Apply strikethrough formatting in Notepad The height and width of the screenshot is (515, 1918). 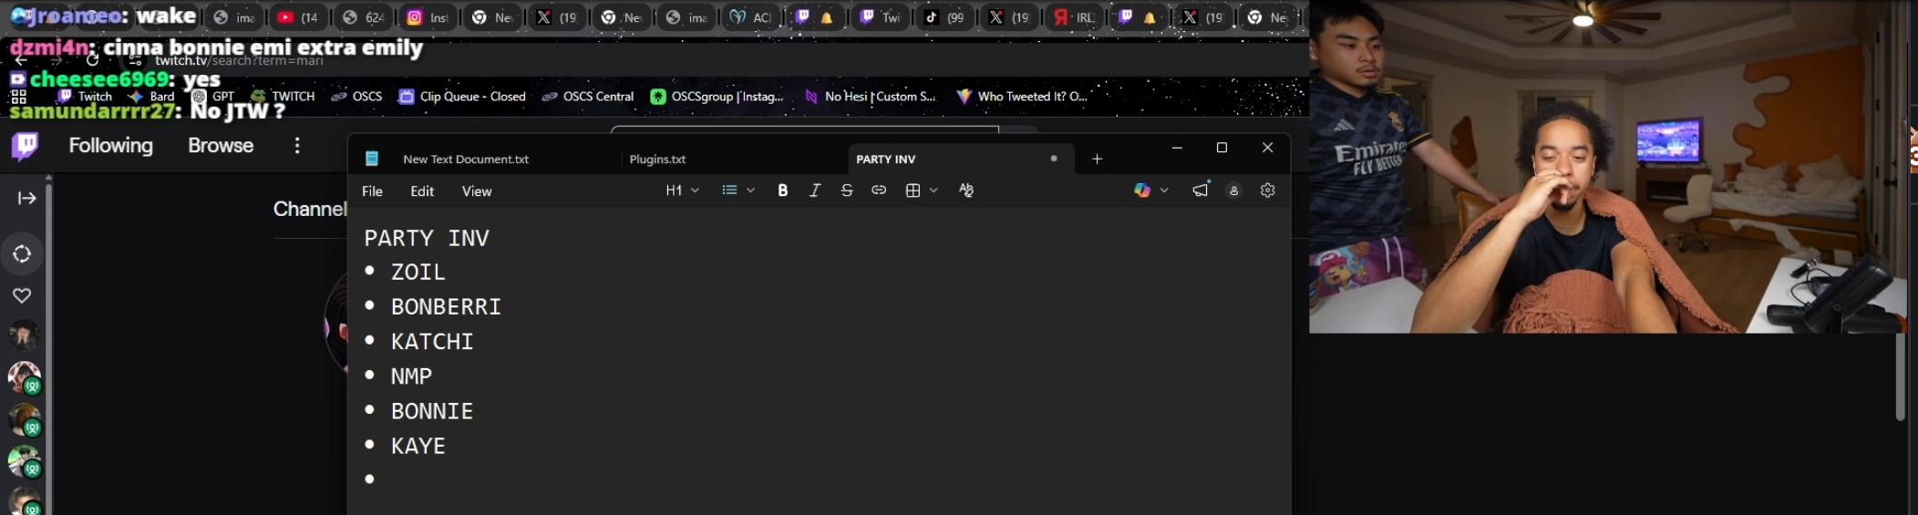(x=847, y=191)
